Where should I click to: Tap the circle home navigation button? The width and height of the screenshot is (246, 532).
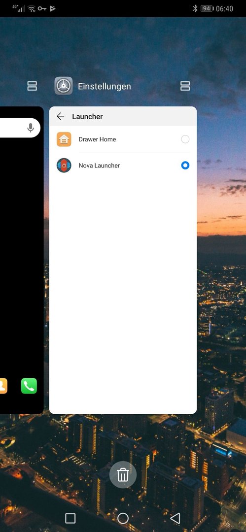123,518
